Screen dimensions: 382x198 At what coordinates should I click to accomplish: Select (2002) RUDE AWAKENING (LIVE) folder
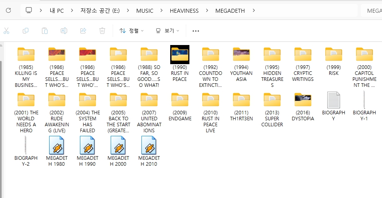(57, 113)
